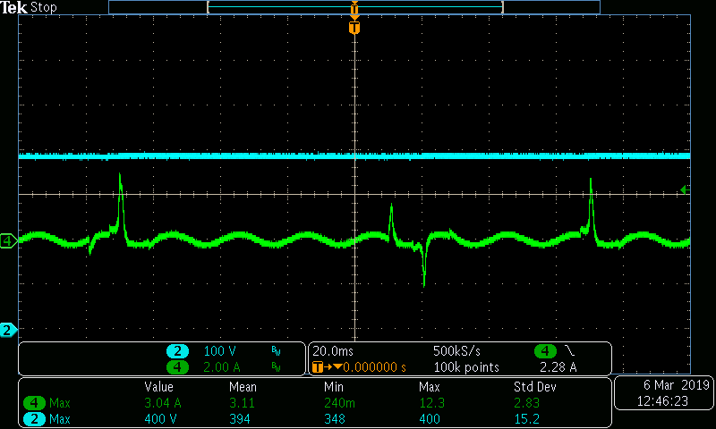Click the time 12:46:23 readout
The height and width of the screenshot is (429, 716).
tap(662, 401)
